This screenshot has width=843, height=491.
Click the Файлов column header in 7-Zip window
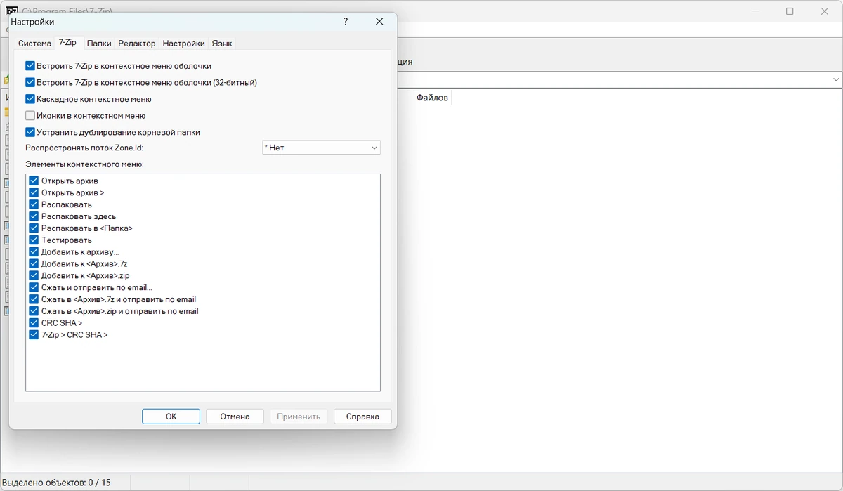pyautogui.click(x=432, y=98)
